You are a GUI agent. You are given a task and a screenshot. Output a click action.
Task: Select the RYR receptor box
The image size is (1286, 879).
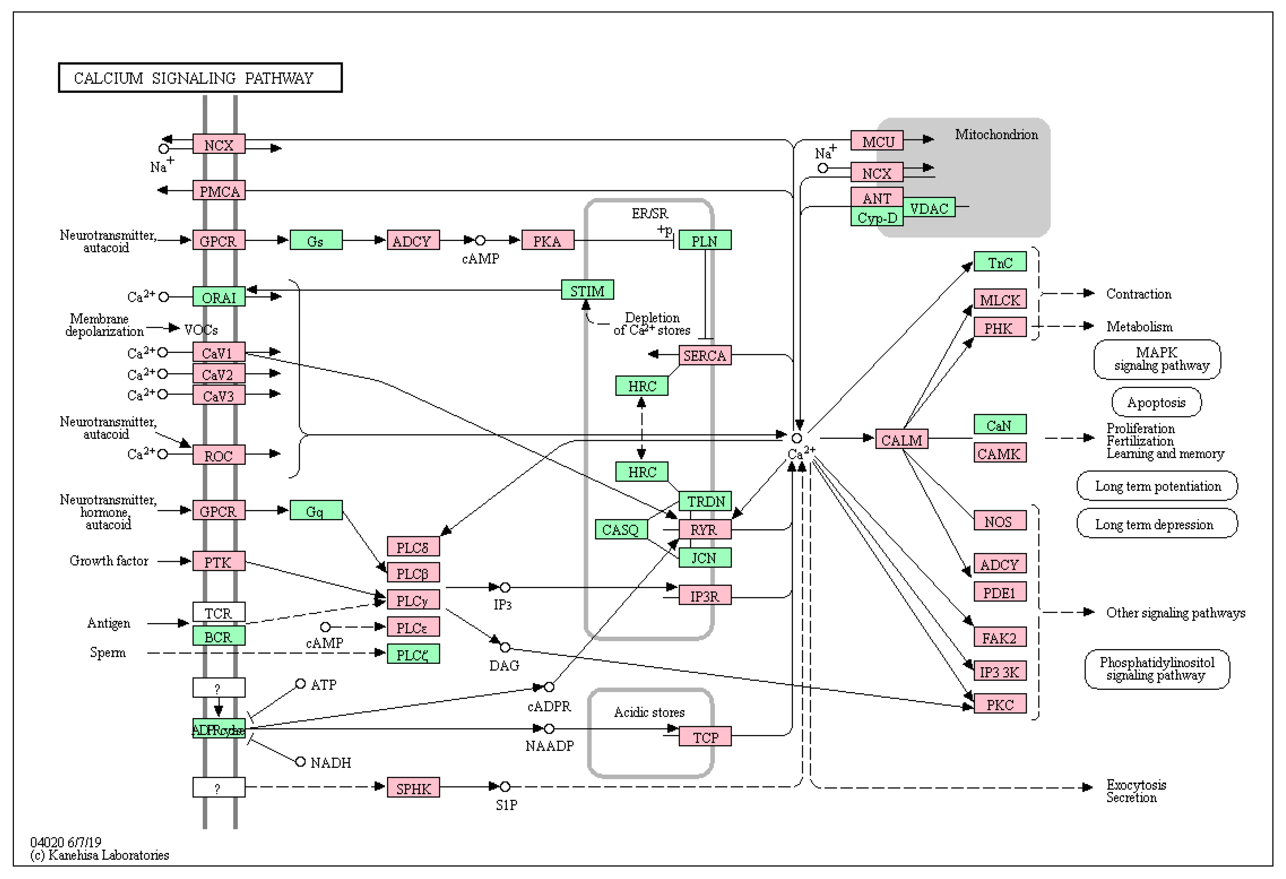pos(704,529)
